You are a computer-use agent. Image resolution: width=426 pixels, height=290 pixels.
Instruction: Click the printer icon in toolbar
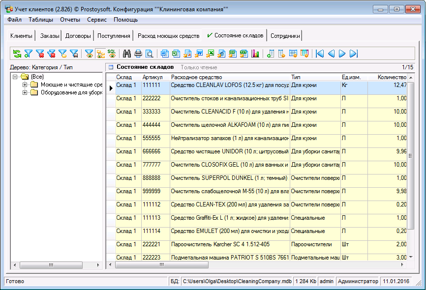click(x=138, y=54)
